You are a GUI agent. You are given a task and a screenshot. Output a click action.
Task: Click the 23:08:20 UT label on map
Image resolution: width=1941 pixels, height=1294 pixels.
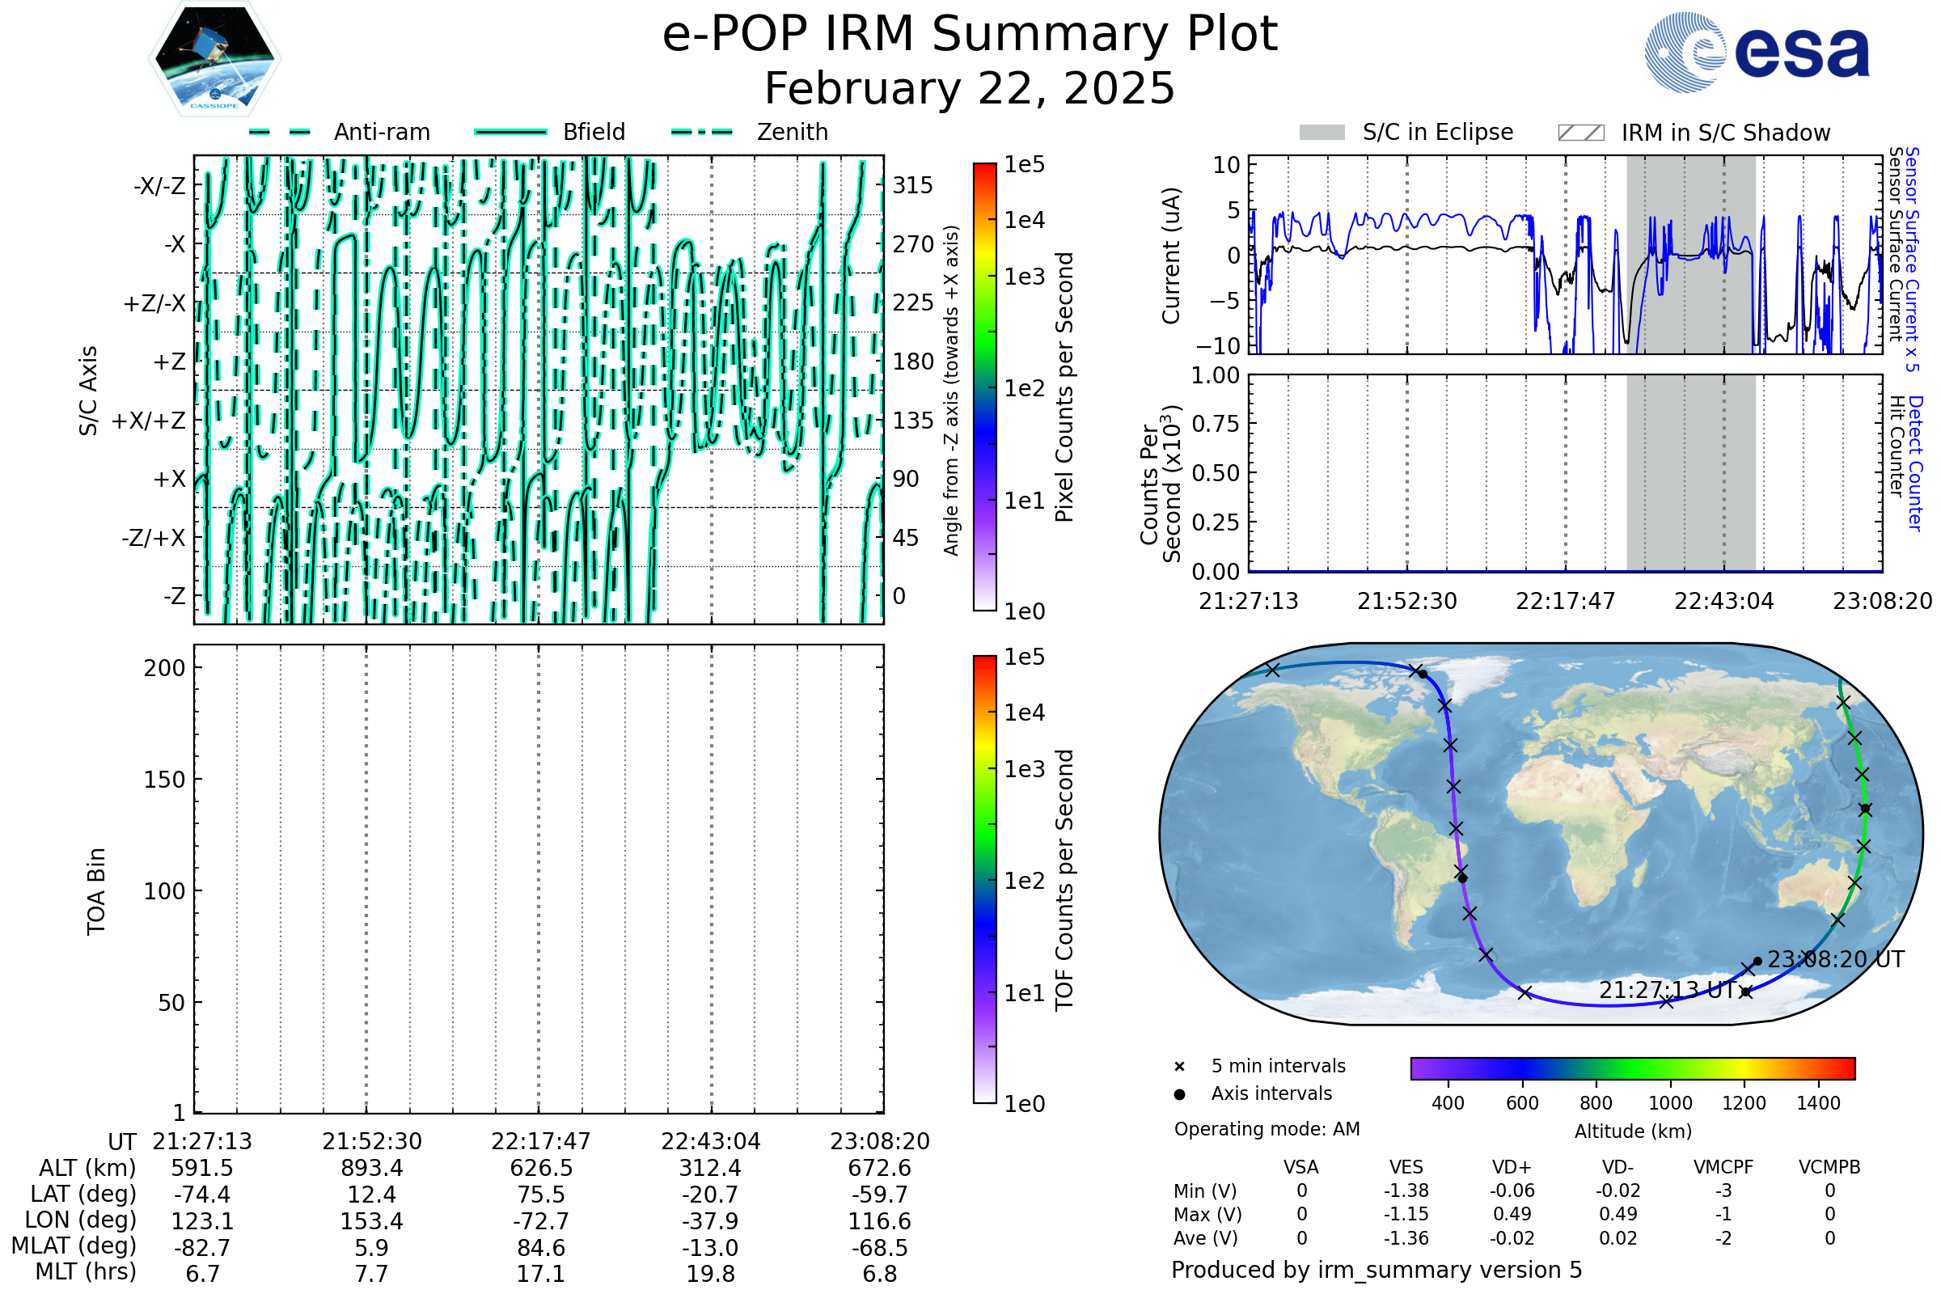(1835, 960)
